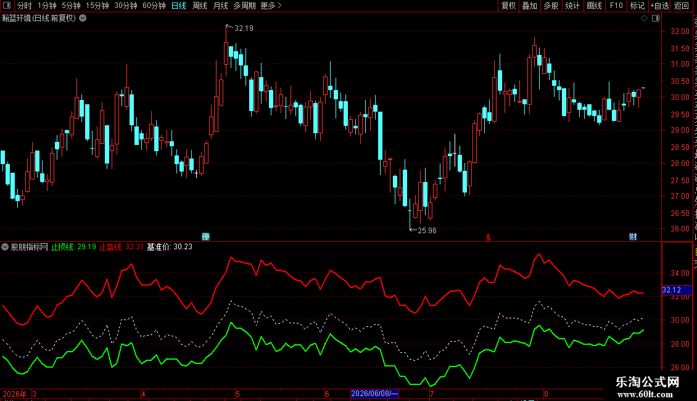697x401 pixels.
Task: Expand the 更多 periods menu
Action: (271, 6)
